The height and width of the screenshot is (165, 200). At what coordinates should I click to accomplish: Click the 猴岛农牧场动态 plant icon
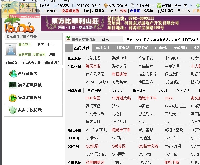[69, 38]
